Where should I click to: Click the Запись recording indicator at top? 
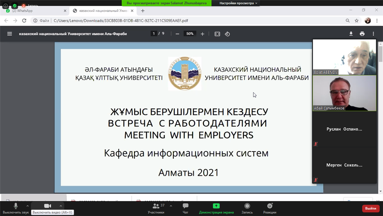[30, 5]
